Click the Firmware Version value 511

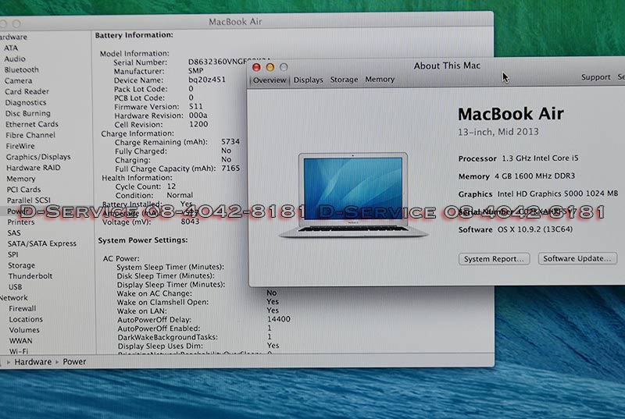196,107
